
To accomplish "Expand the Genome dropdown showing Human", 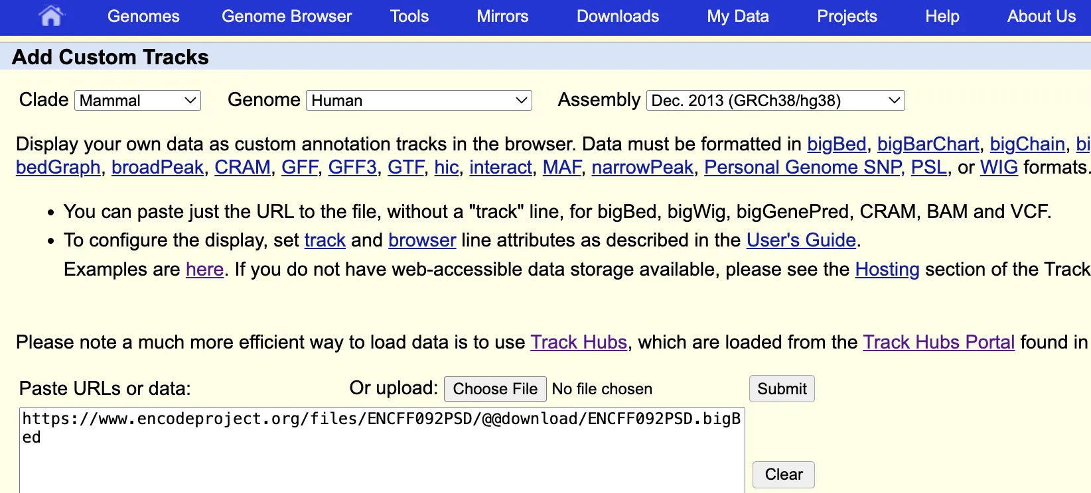I will (419, 101).
